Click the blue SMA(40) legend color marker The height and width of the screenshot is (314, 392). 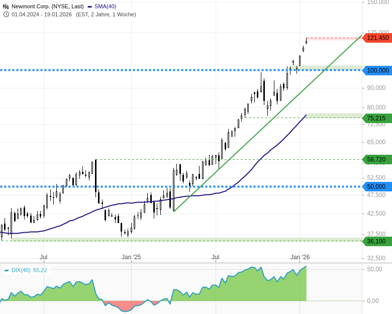pyautogui.click(x=90, y=6)
